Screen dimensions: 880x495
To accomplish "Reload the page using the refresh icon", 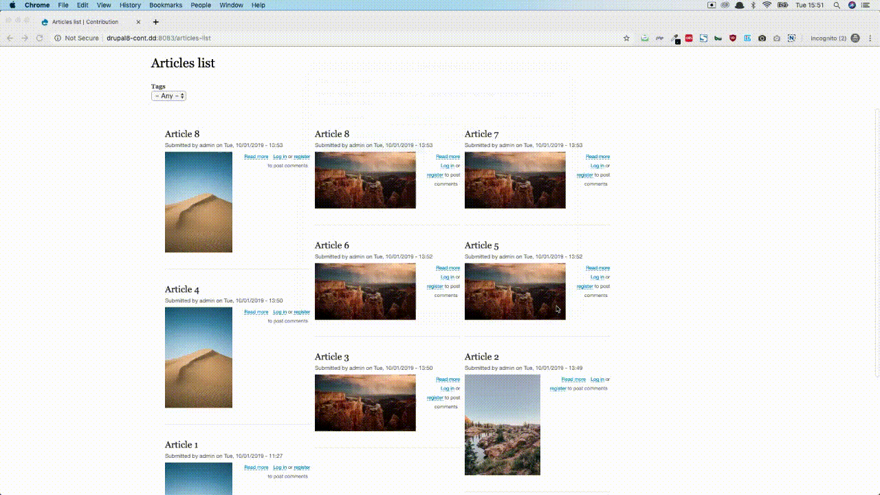I will (40, 38).
